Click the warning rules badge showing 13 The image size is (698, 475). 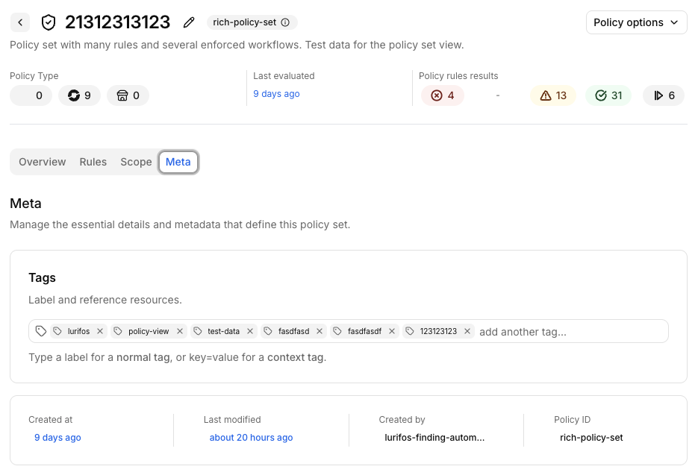point(553,95)
